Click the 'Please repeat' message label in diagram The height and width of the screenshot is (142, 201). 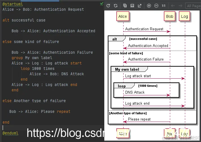139,119
